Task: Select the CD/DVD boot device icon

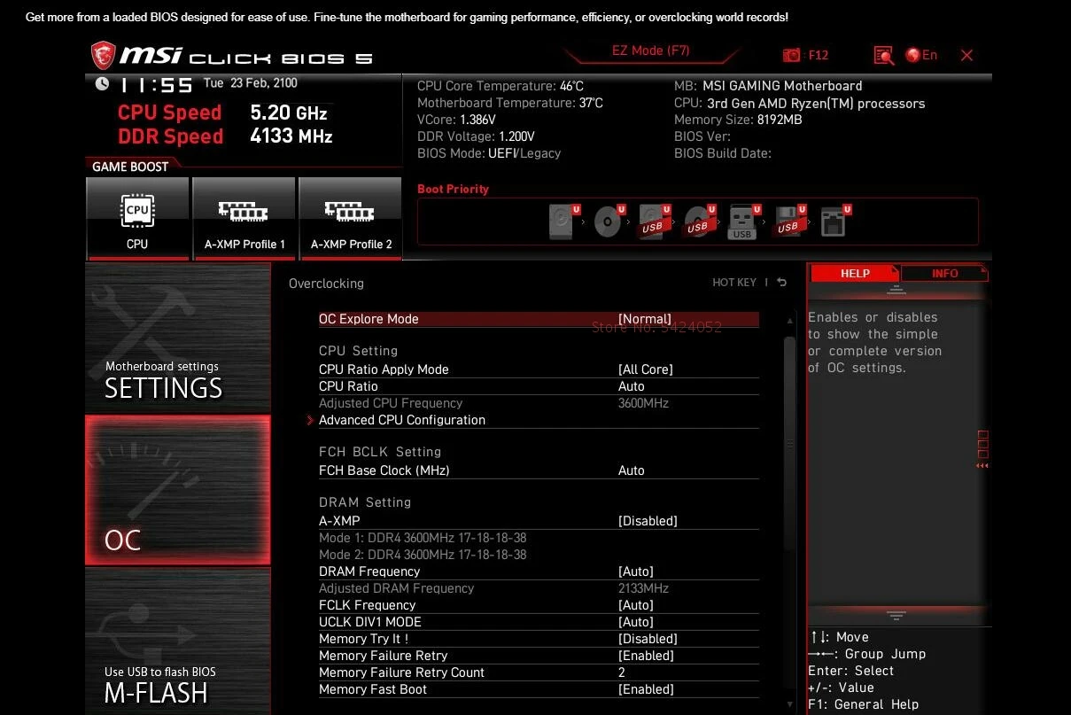Action: (x=609, y=221)
